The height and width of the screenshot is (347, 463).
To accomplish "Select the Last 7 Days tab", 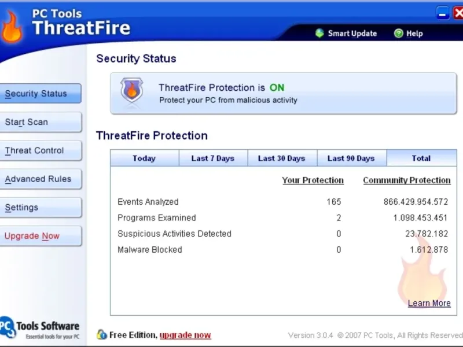I will [212, 158].
